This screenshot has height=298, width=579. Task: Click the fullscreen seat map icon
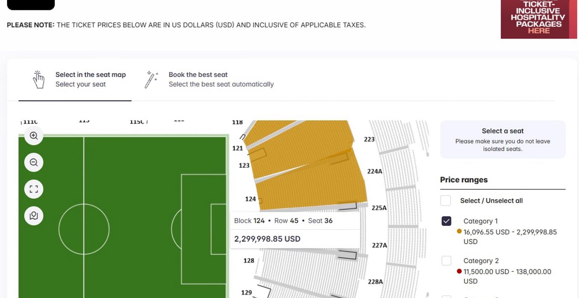34,189
